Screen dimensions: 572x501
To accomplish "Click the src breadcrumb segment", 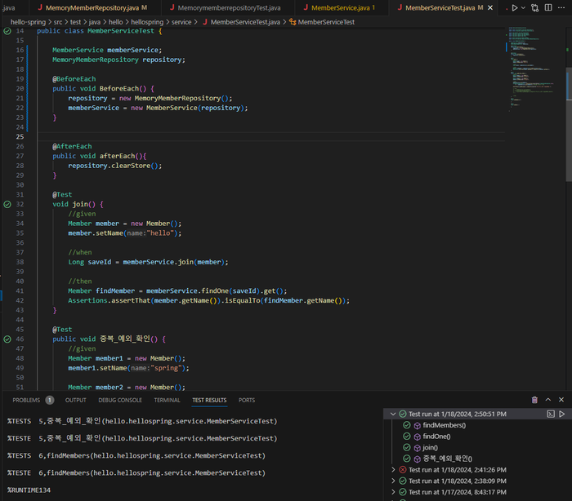I will (58, 22).
